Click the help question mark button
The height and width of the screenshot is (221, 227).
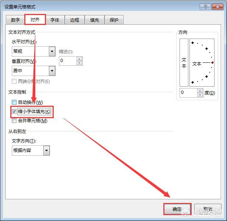point(205,7)
